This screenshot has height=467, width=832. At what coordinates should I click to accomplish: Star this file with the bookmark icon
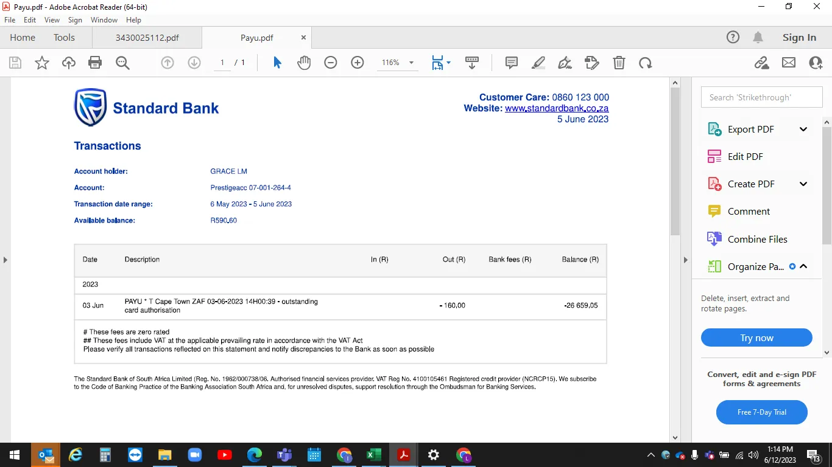[42, 63]
